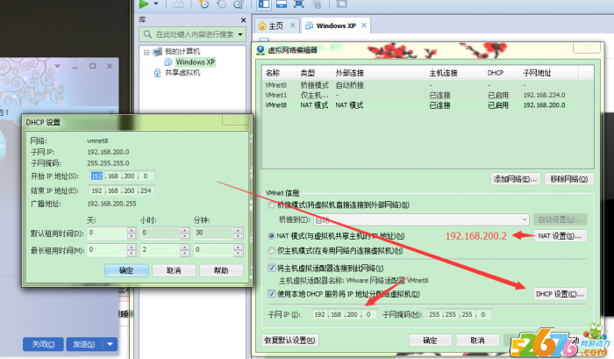Click the green power-on play button
The width and height of the screenshot is (614, 359).
(144, 4)
